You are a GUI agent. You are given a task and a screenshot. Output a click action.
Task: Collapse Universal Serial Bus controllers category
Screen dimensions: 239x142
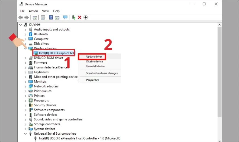coord(25,134)
